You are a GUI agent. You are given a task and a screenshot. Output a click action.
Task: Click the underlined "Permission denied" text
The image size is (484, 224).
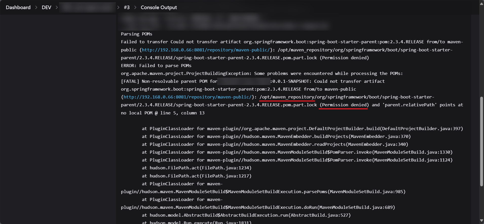343,105
